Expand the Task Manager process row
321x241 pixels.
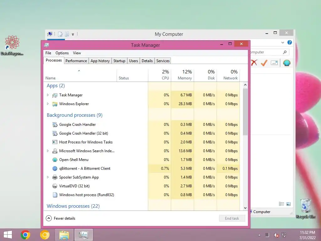[48, 95]
